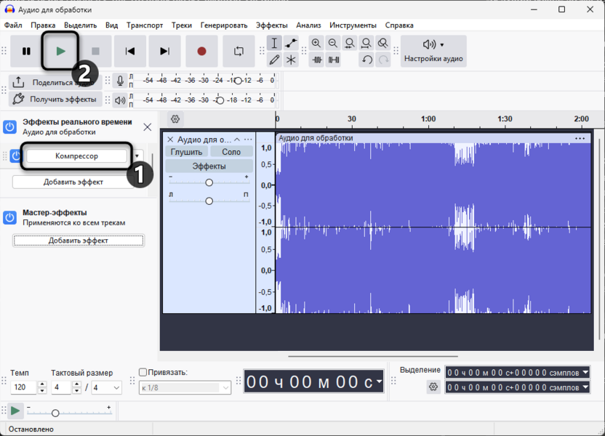The image size is (605, 436).
Task: Select the Draw pencil tool
Action: click(274, 60)
